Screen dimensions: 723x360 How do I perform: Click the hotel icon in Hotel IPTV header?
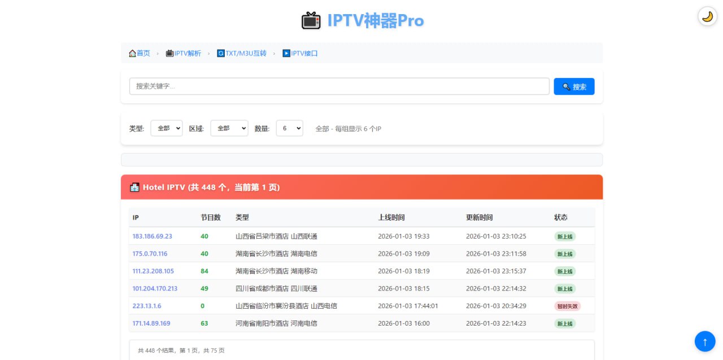(134, 187)
